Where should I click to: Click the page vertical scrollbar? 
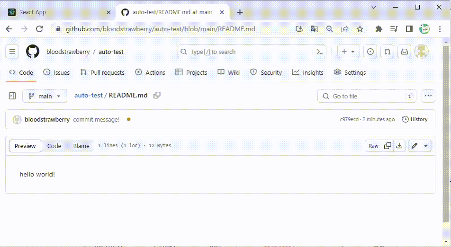tap(446, 135)
